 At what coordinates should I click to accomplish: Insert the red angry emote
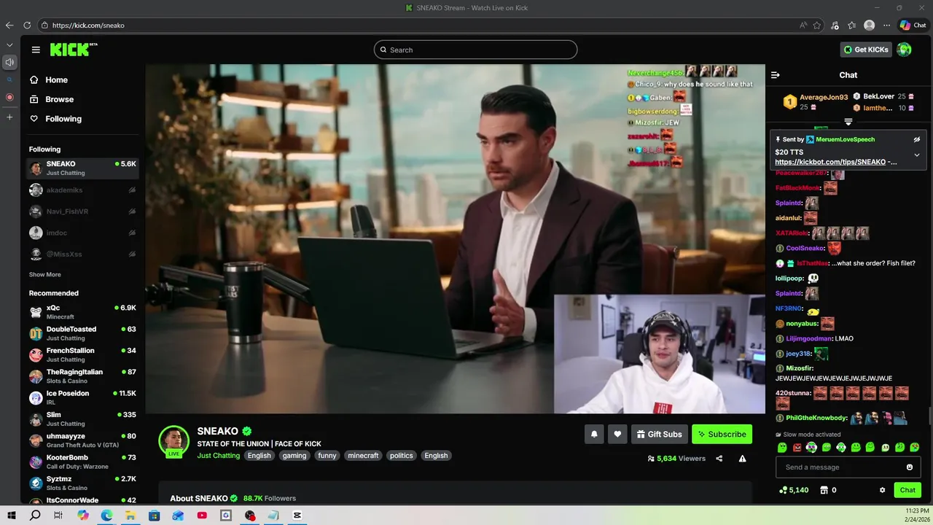(x=797, y=447)
